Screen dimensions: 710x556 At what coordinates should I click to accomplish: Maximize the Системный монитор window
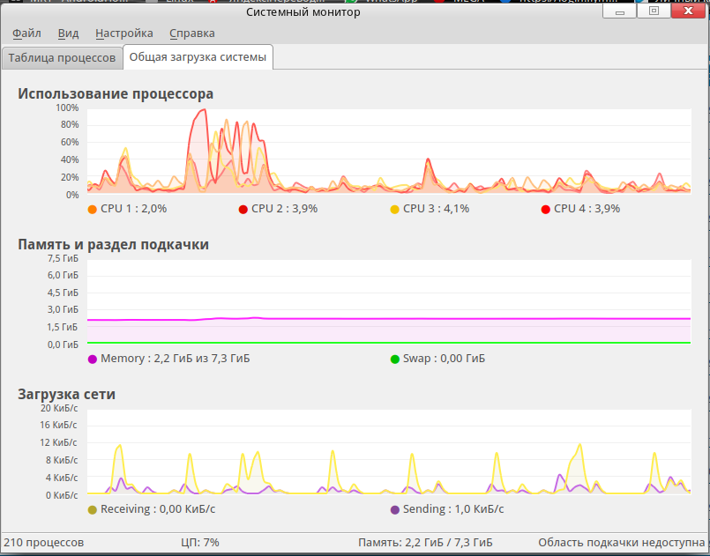click(654, 11)
